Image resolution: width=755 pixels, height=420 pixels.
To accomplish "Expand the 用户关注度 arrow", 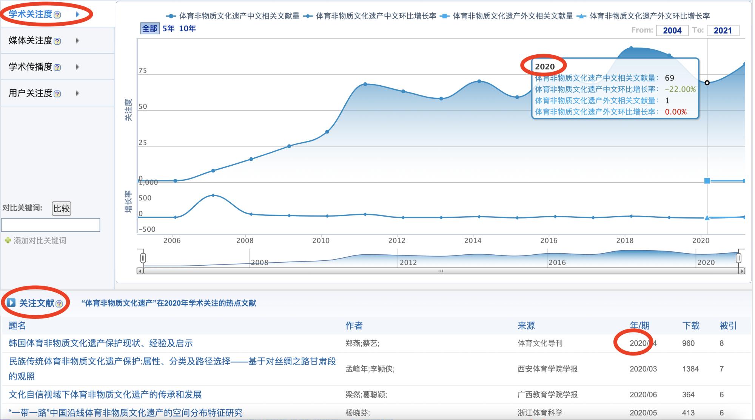I will coord(77,93).
